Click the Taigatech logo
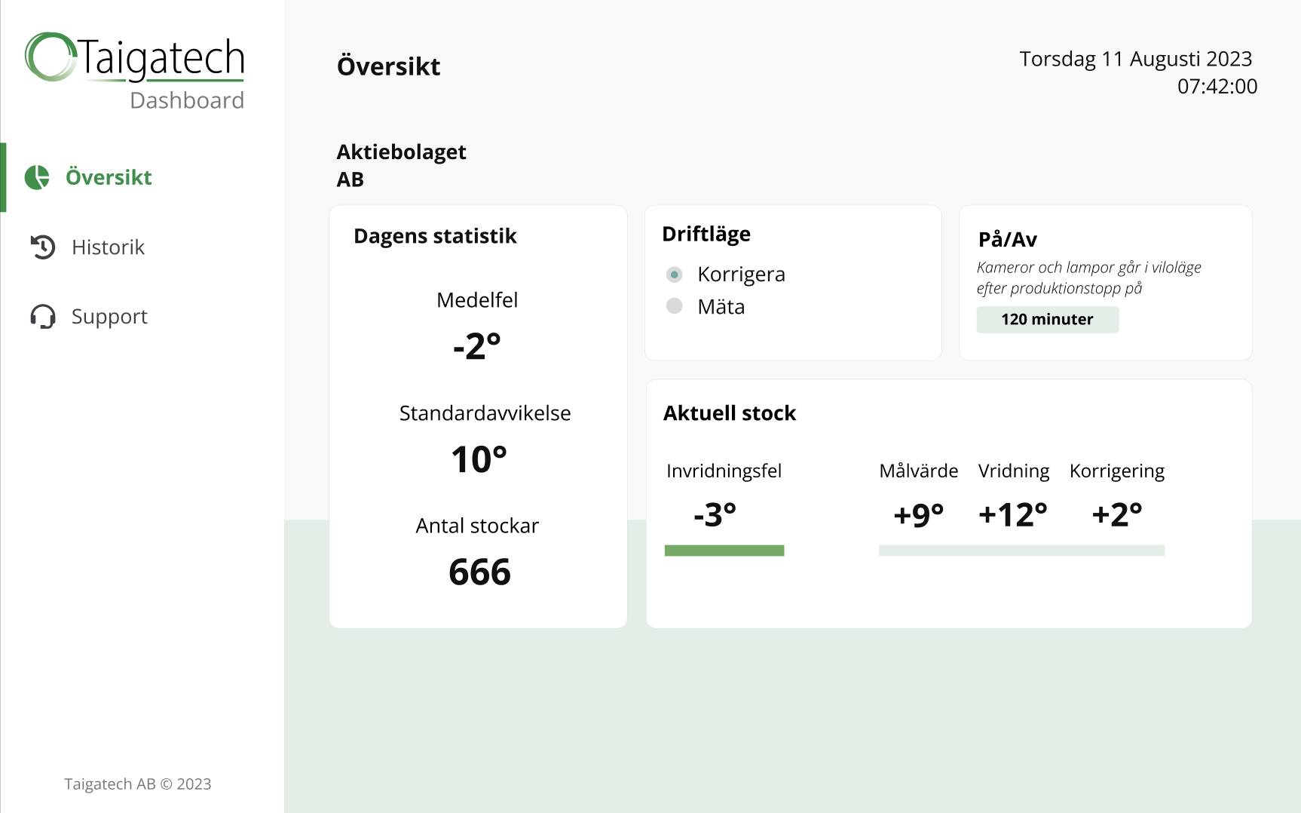Screen dimensions: 1301x813 (135, 72)
